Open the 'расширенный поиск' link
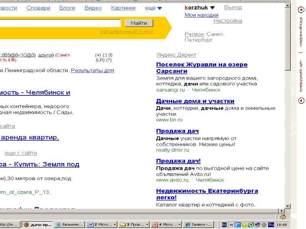 tap(127, 32)
